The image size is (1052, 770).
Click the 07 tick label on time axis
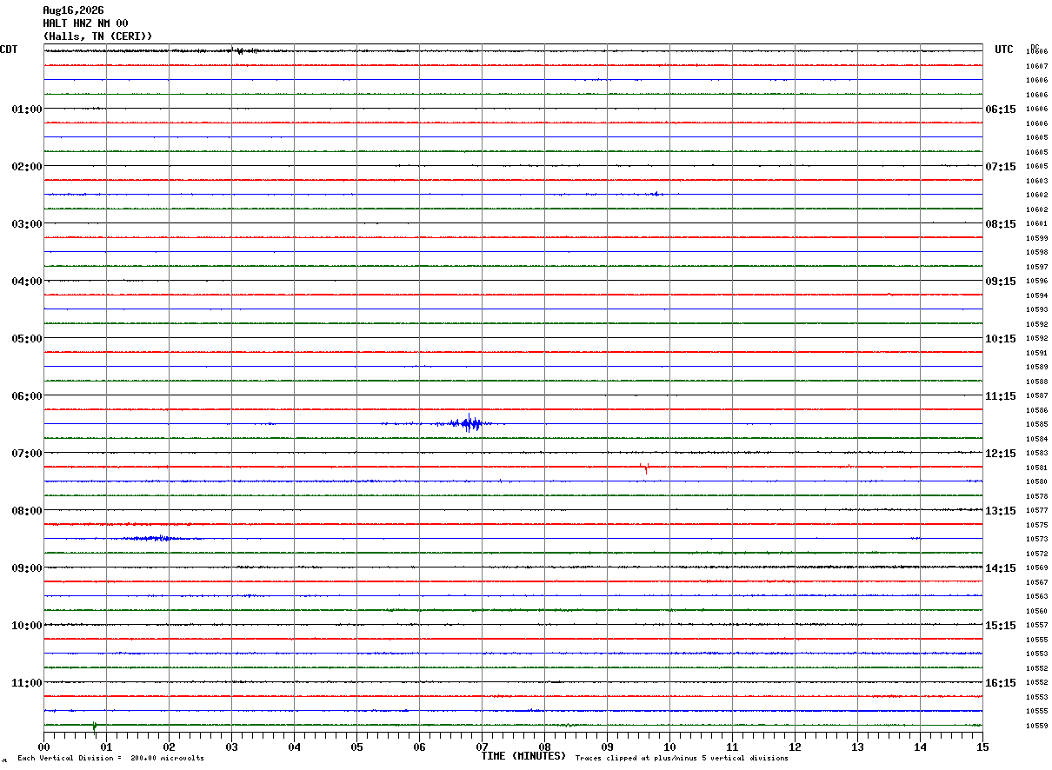click(482, 747)
